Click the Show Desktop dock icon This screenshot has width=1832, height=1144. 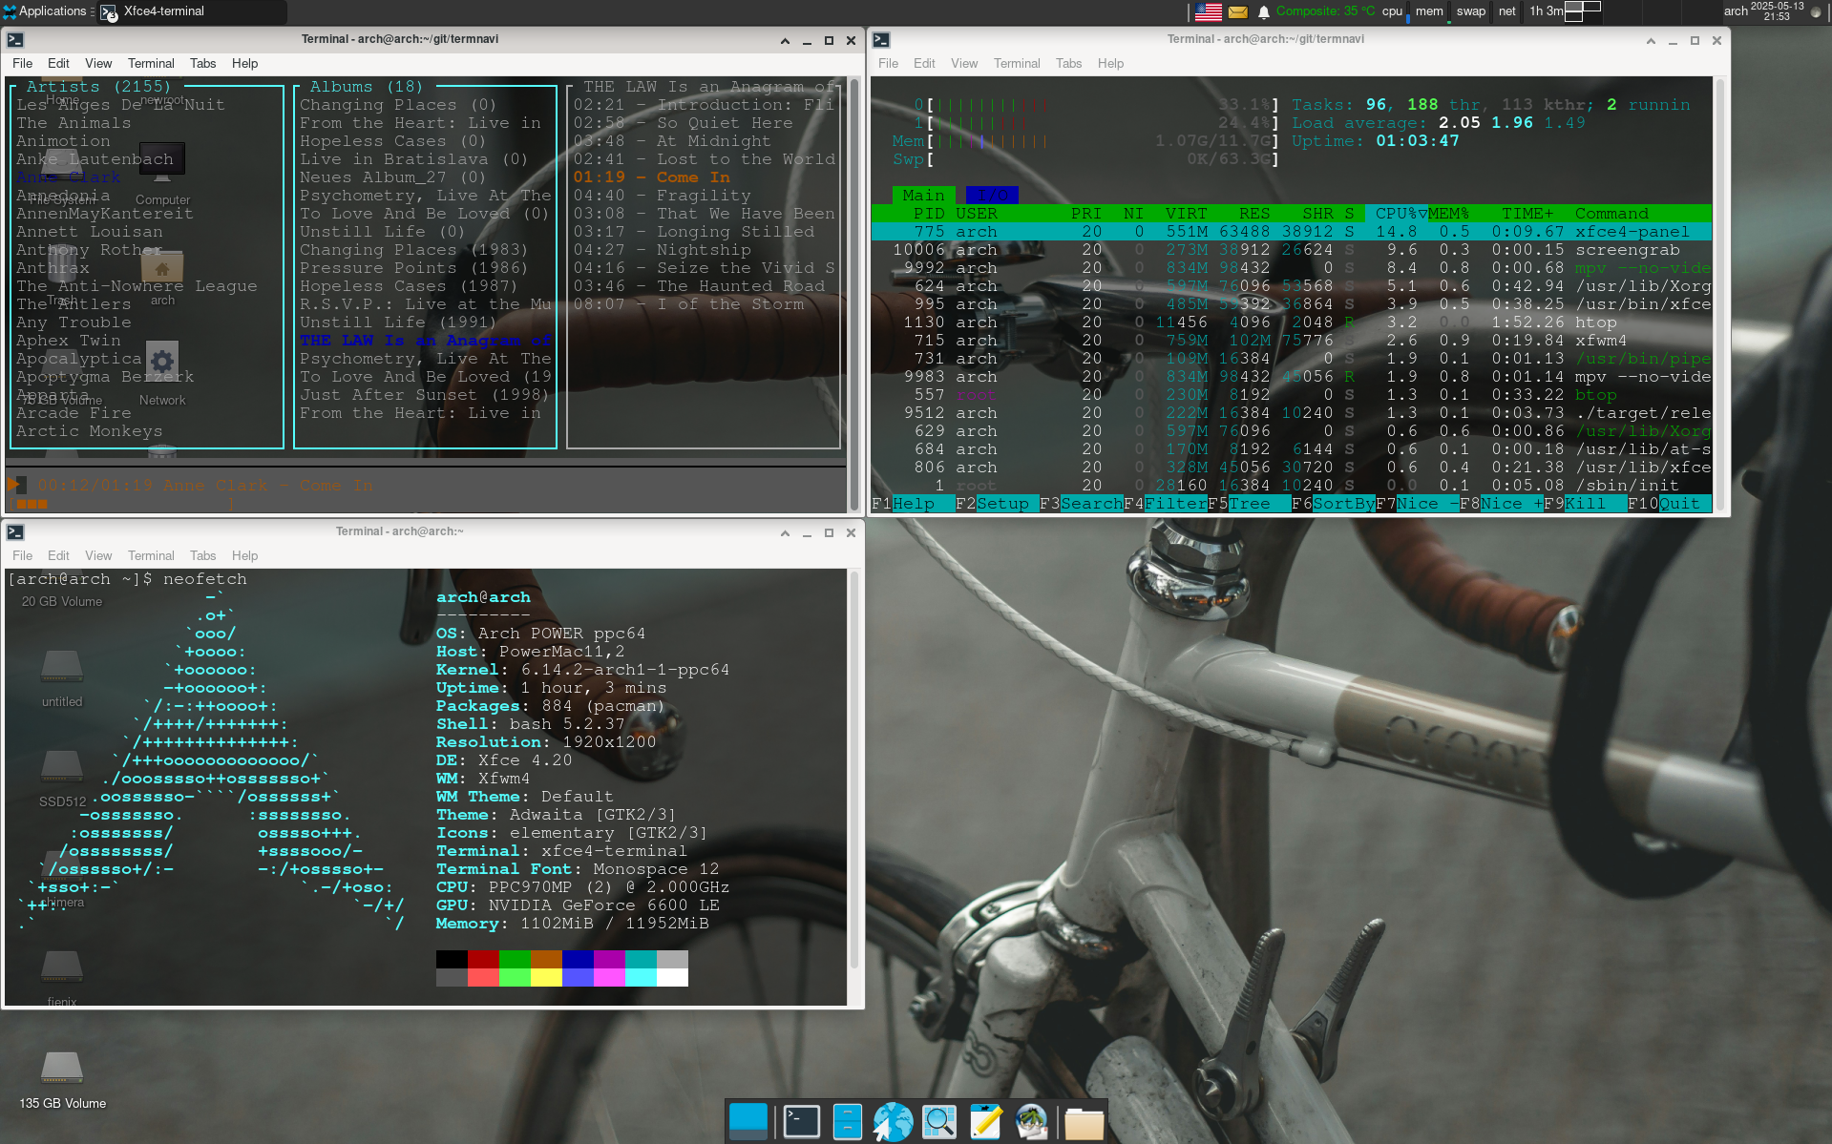(748, 1121)
